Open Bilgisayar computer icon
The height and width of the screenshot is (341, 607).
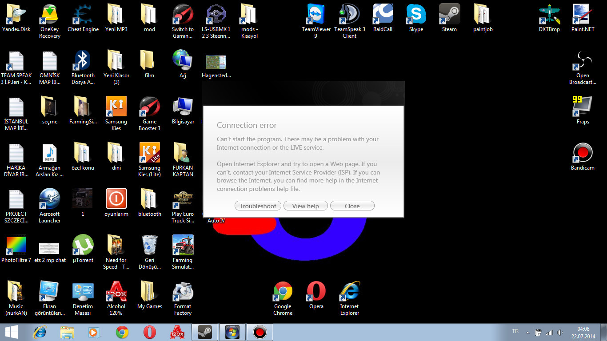pos(183,111)
